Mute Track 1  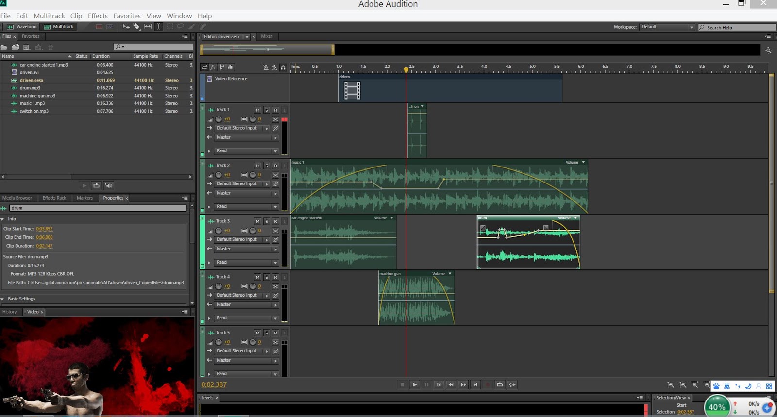click(x=258, y=110)
